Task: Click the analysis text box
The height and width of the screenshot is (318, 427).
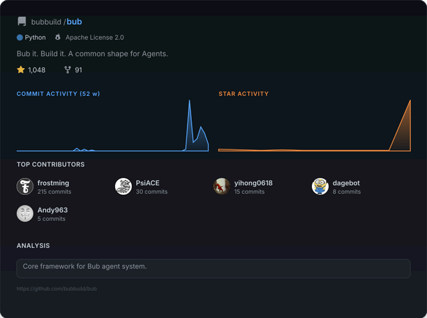Action: click(213, 268)
